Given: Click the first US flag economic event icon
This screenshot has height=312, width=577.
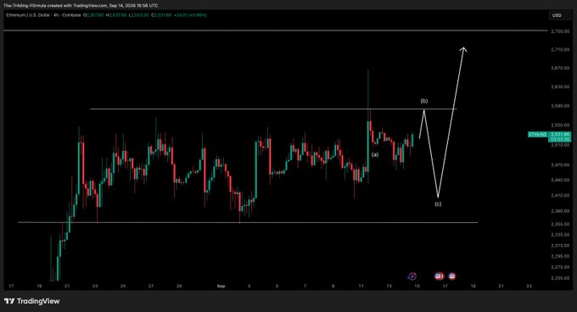Looking at the screenshot, I should (439, 276).
